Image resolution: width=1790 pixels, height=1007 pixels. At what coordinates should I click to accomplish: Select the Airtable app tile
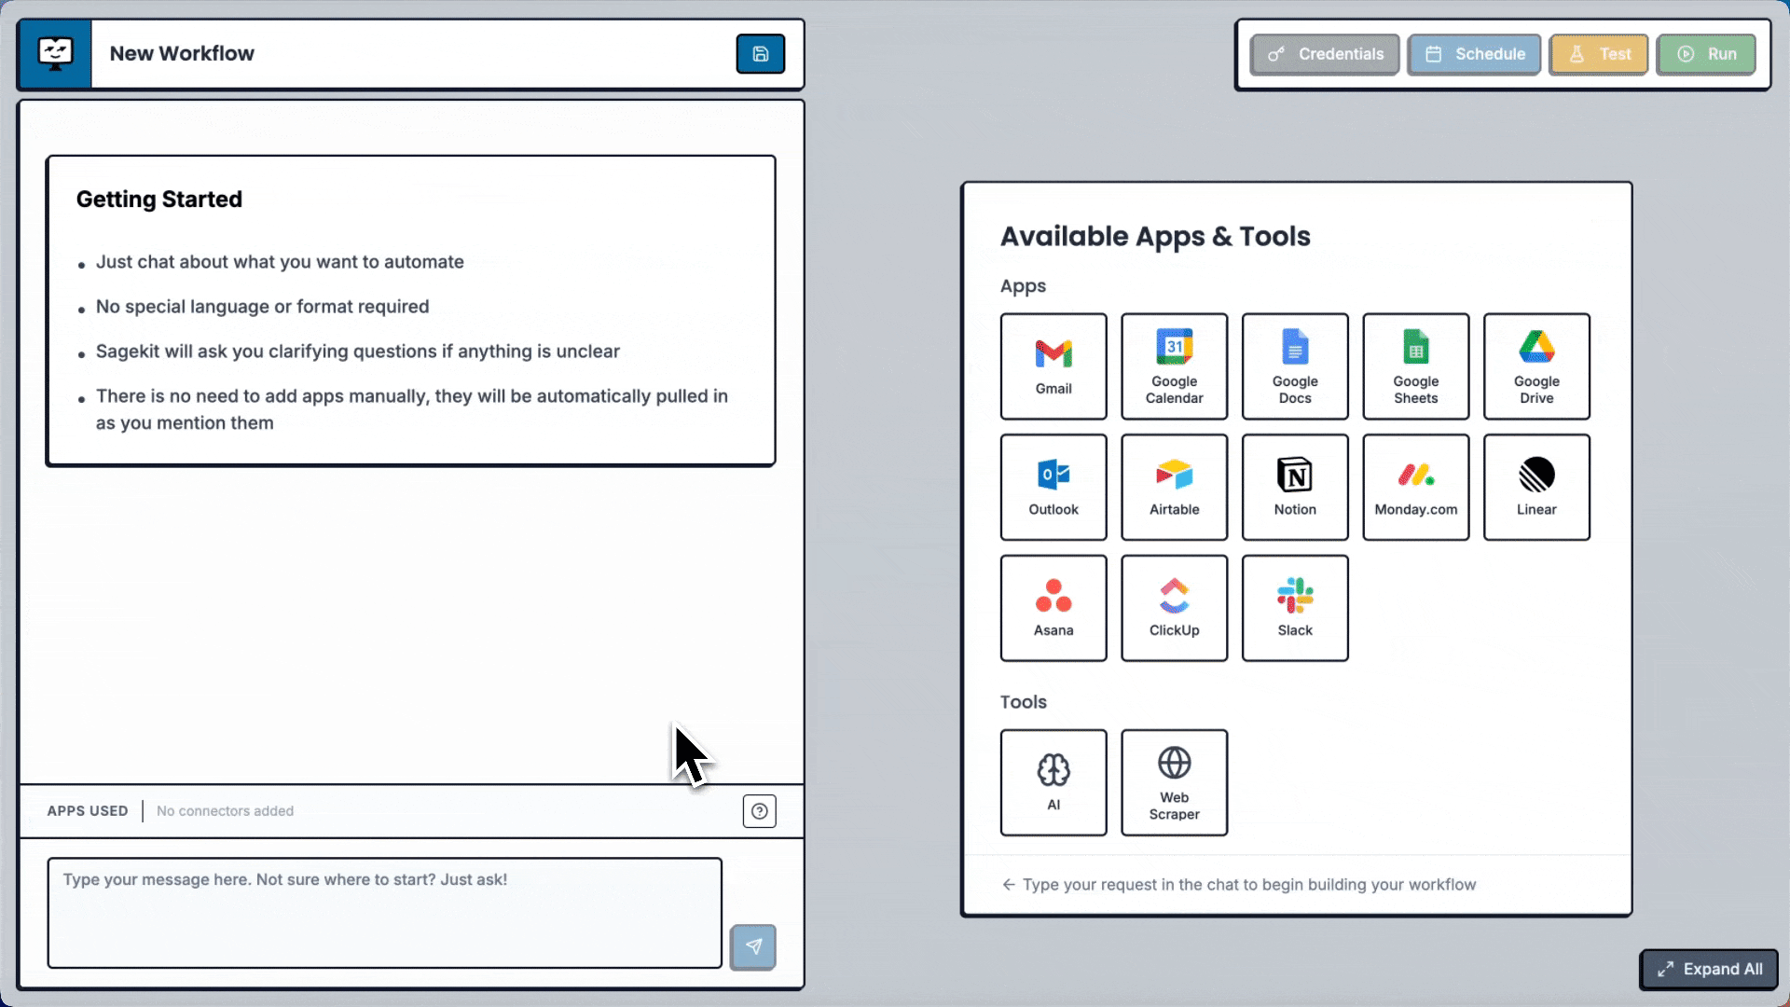(1174, 487)
